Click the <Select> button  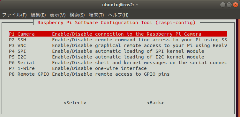[x=75, y=103]
